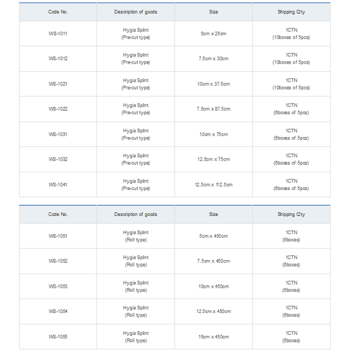This screenshot has width=353, height=353.
Task: Click the WS-1051 code cell
Action: click(58, 236)
